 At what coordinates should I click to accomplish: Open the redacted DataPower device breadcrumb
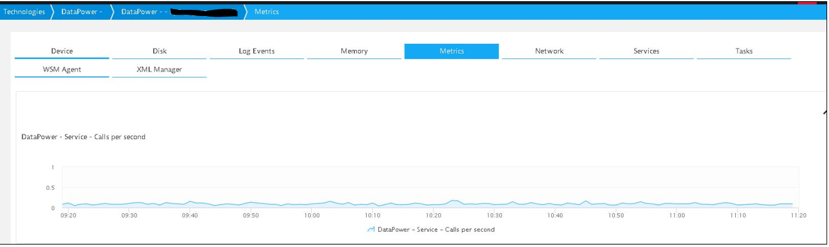(179, 12)
